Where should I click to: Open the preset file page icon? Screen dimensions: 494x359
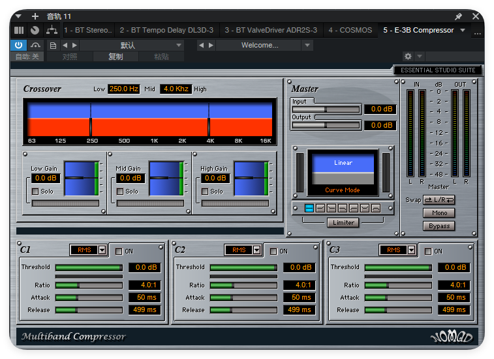tap(54, 46)
